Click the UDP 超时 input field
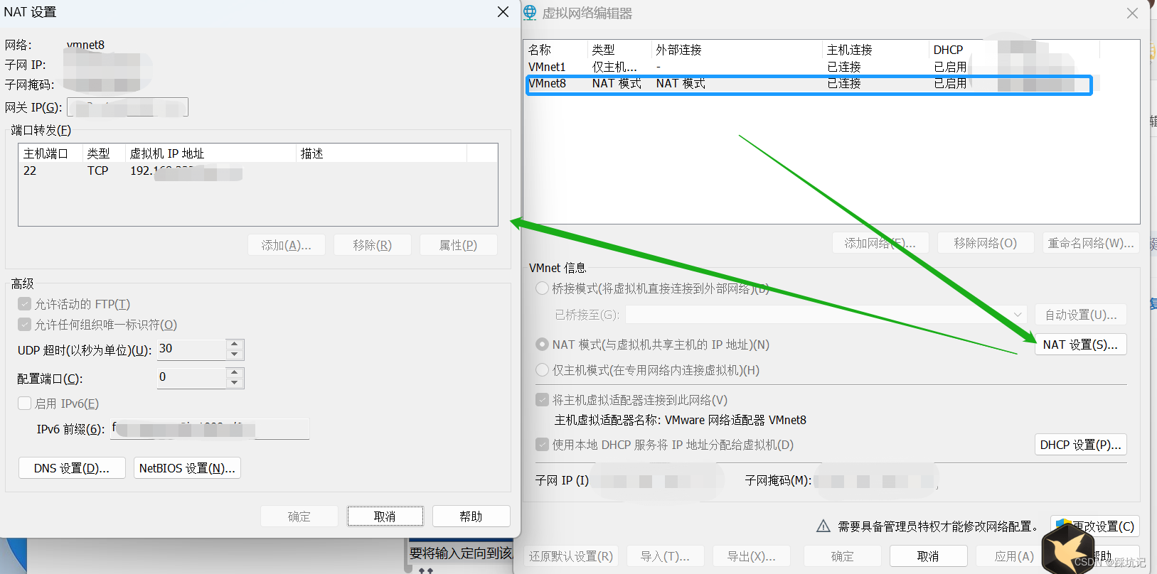The image size is (1157, 574). tap(191, 349)
